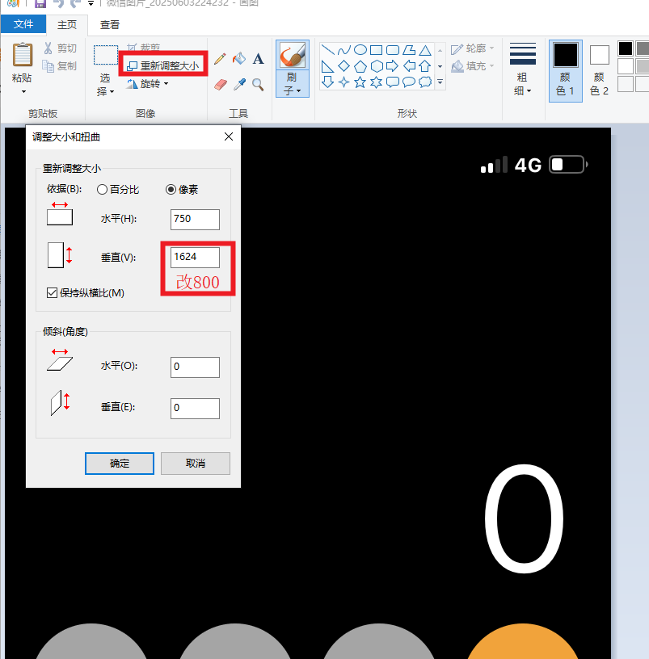Viewport: 649px width, 659px height.
Task: Select the Fill with color bucket tool
Action: (239, 58)
